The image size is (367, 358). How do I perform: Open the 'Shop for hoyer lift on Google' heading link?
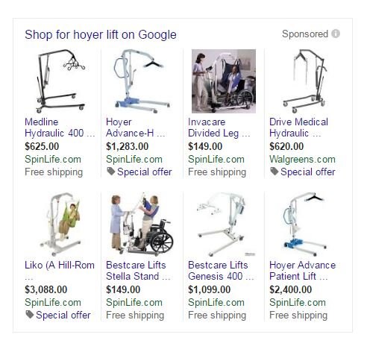[101, 34]
